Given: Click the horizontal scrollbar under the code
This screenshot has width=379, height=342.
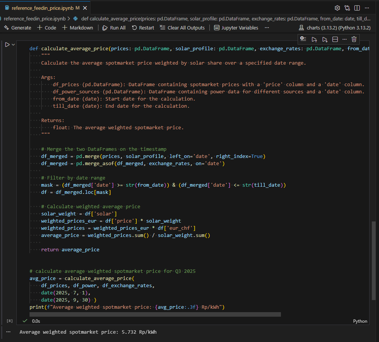Looking at the screenshot, I should coord(155,314).
